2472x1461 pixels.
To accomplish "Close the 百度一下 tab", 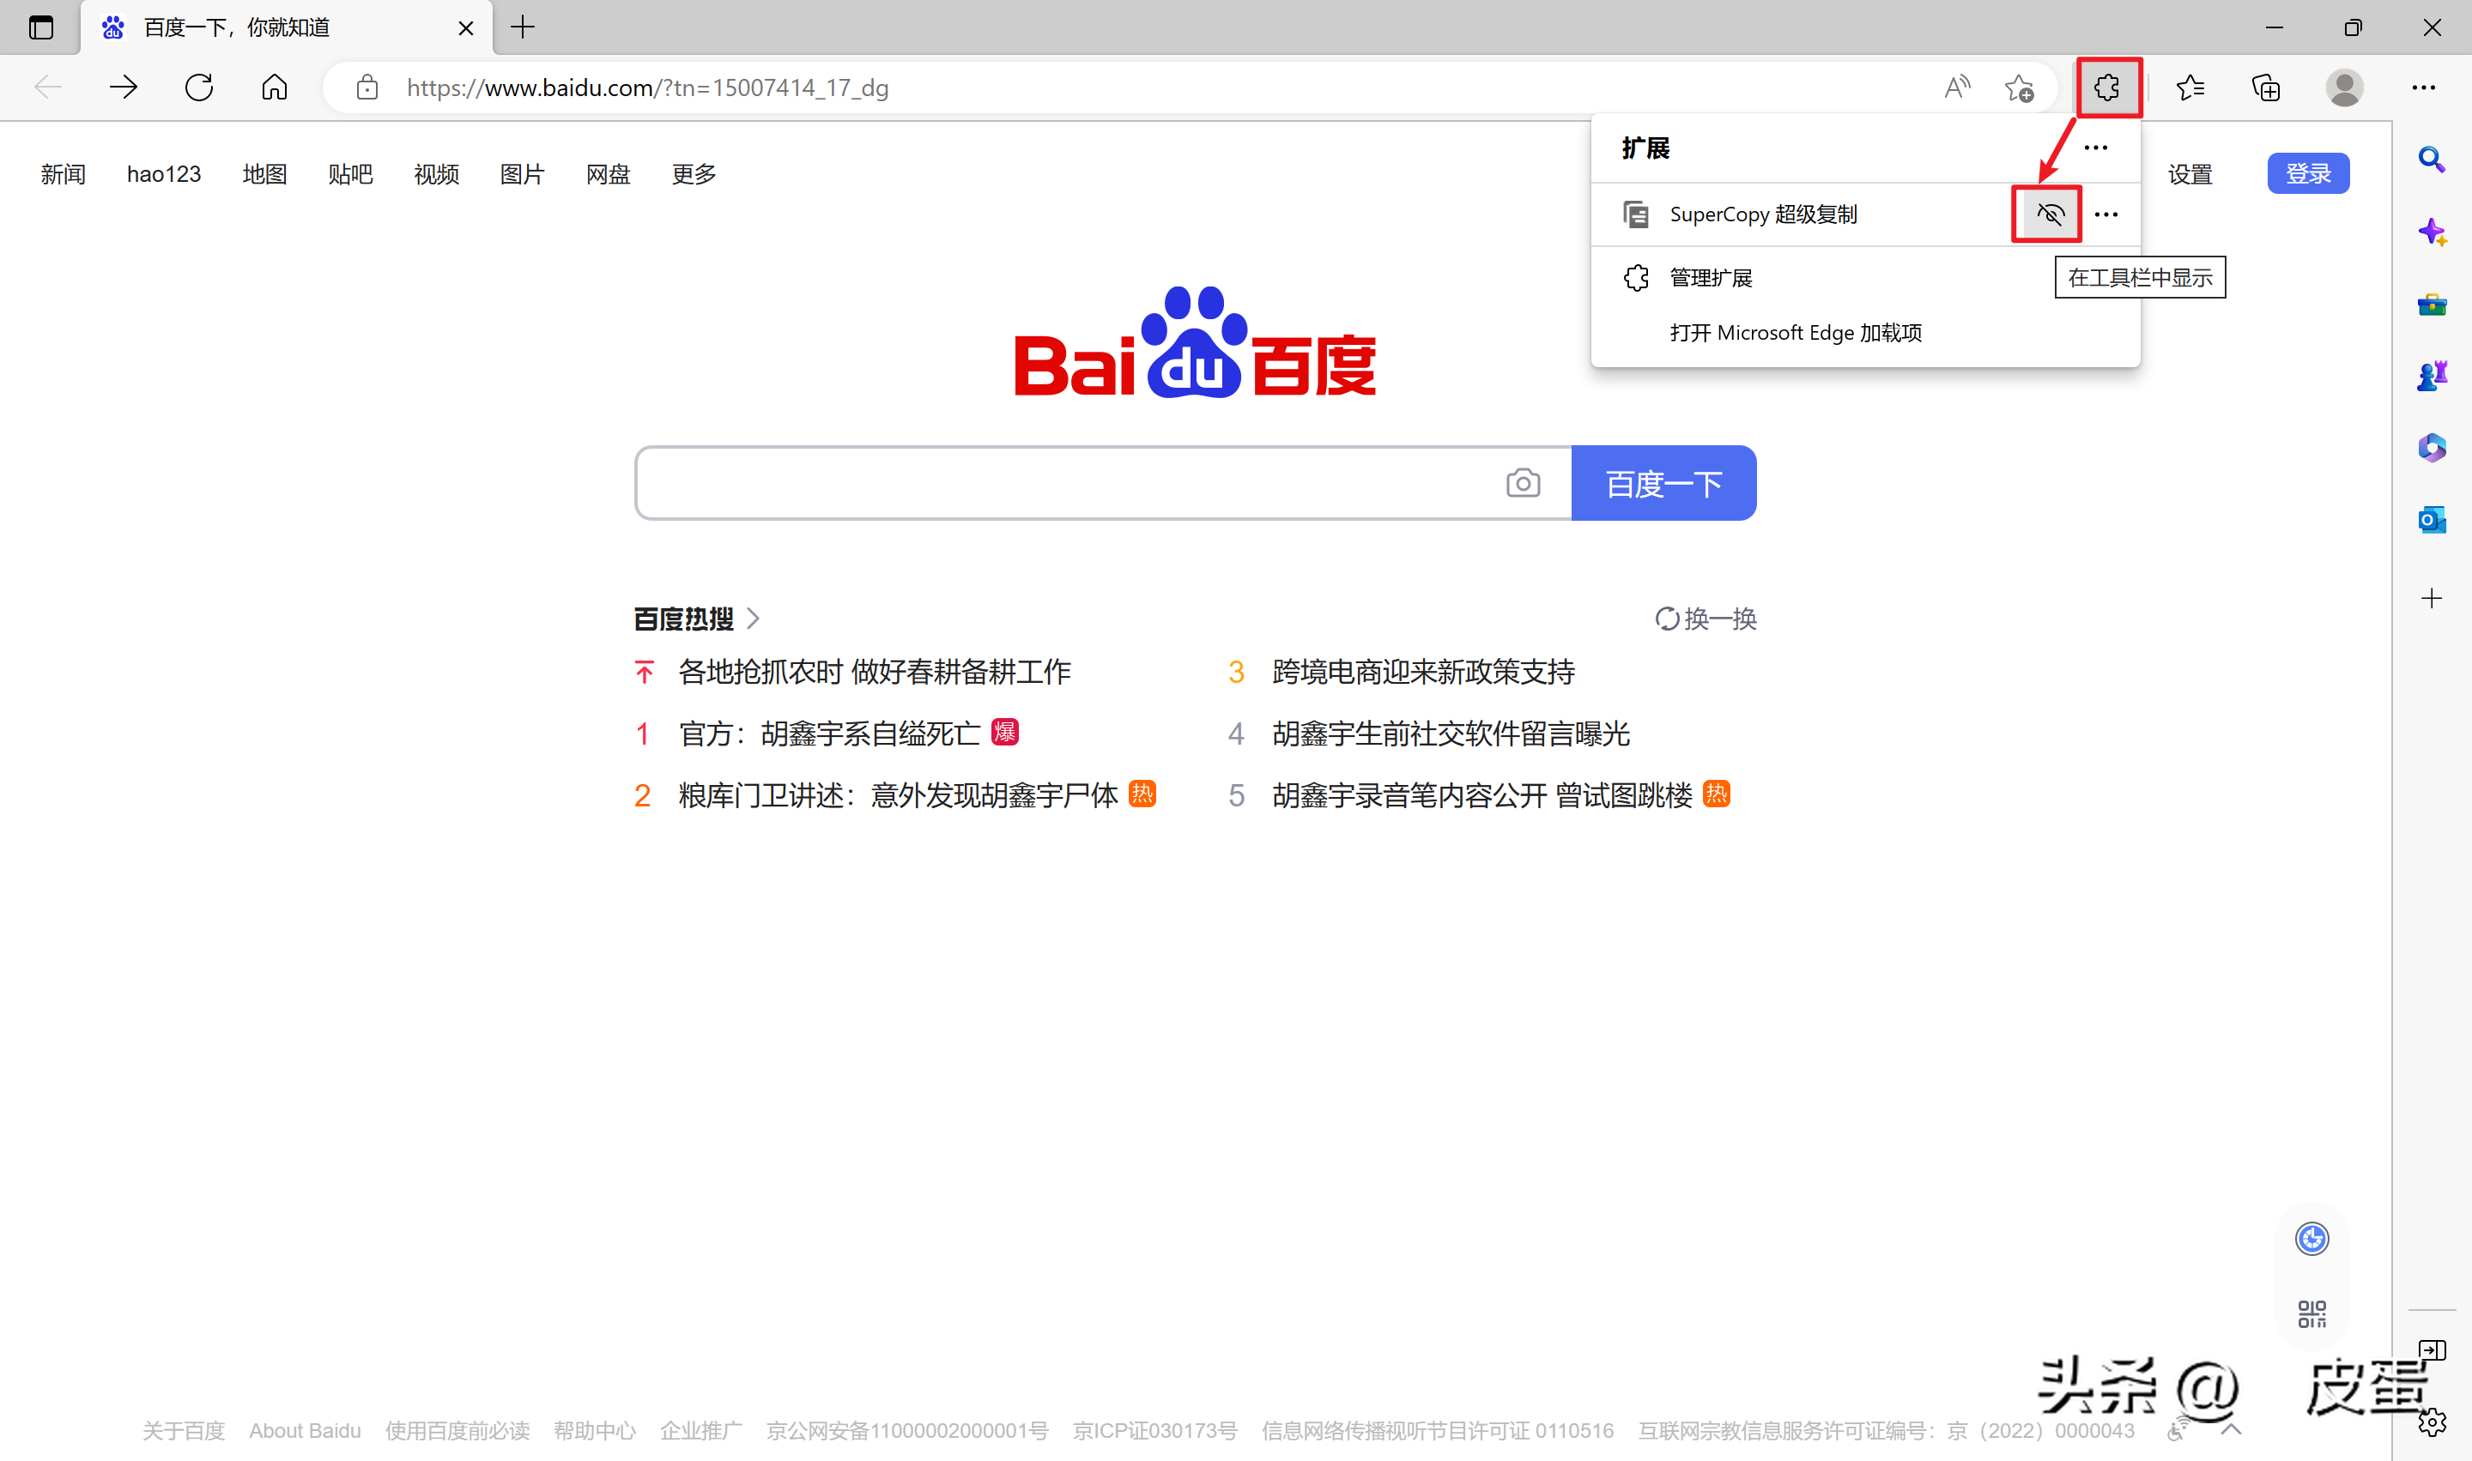I will pyautogui.click(x=466, y=28).
